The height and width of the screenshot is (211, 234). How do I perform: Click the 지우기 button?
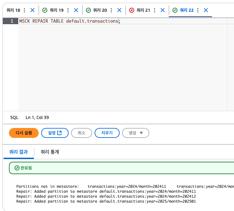click(107, 133)
